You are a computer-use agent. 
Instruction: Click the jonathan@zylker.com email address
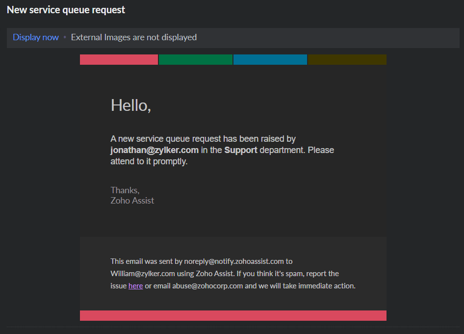point(155,150)
